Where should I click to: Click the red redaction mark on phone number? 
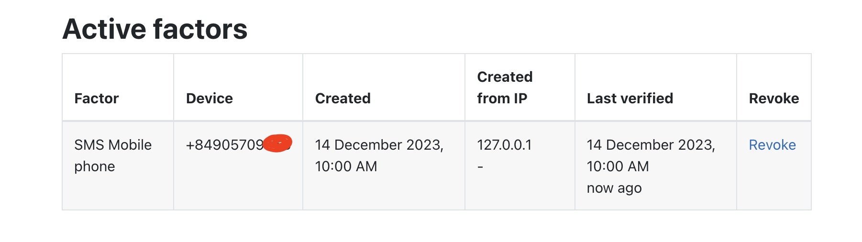coord(278,143)
